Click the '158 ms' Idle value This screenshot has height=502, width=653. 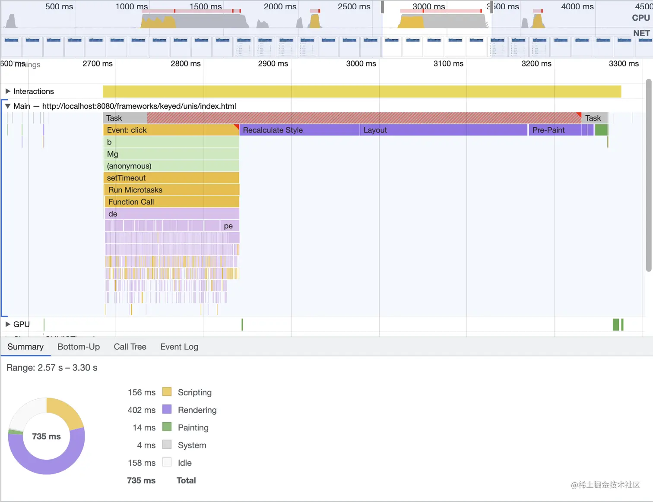(142, 463)
